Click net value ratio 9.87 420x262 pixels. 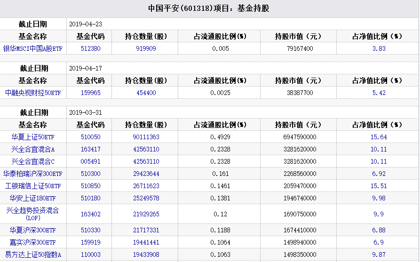coord(379,255)
